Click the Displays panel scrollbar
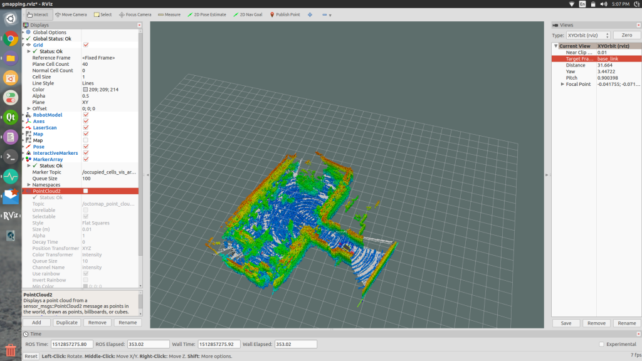 click(140, 144)
